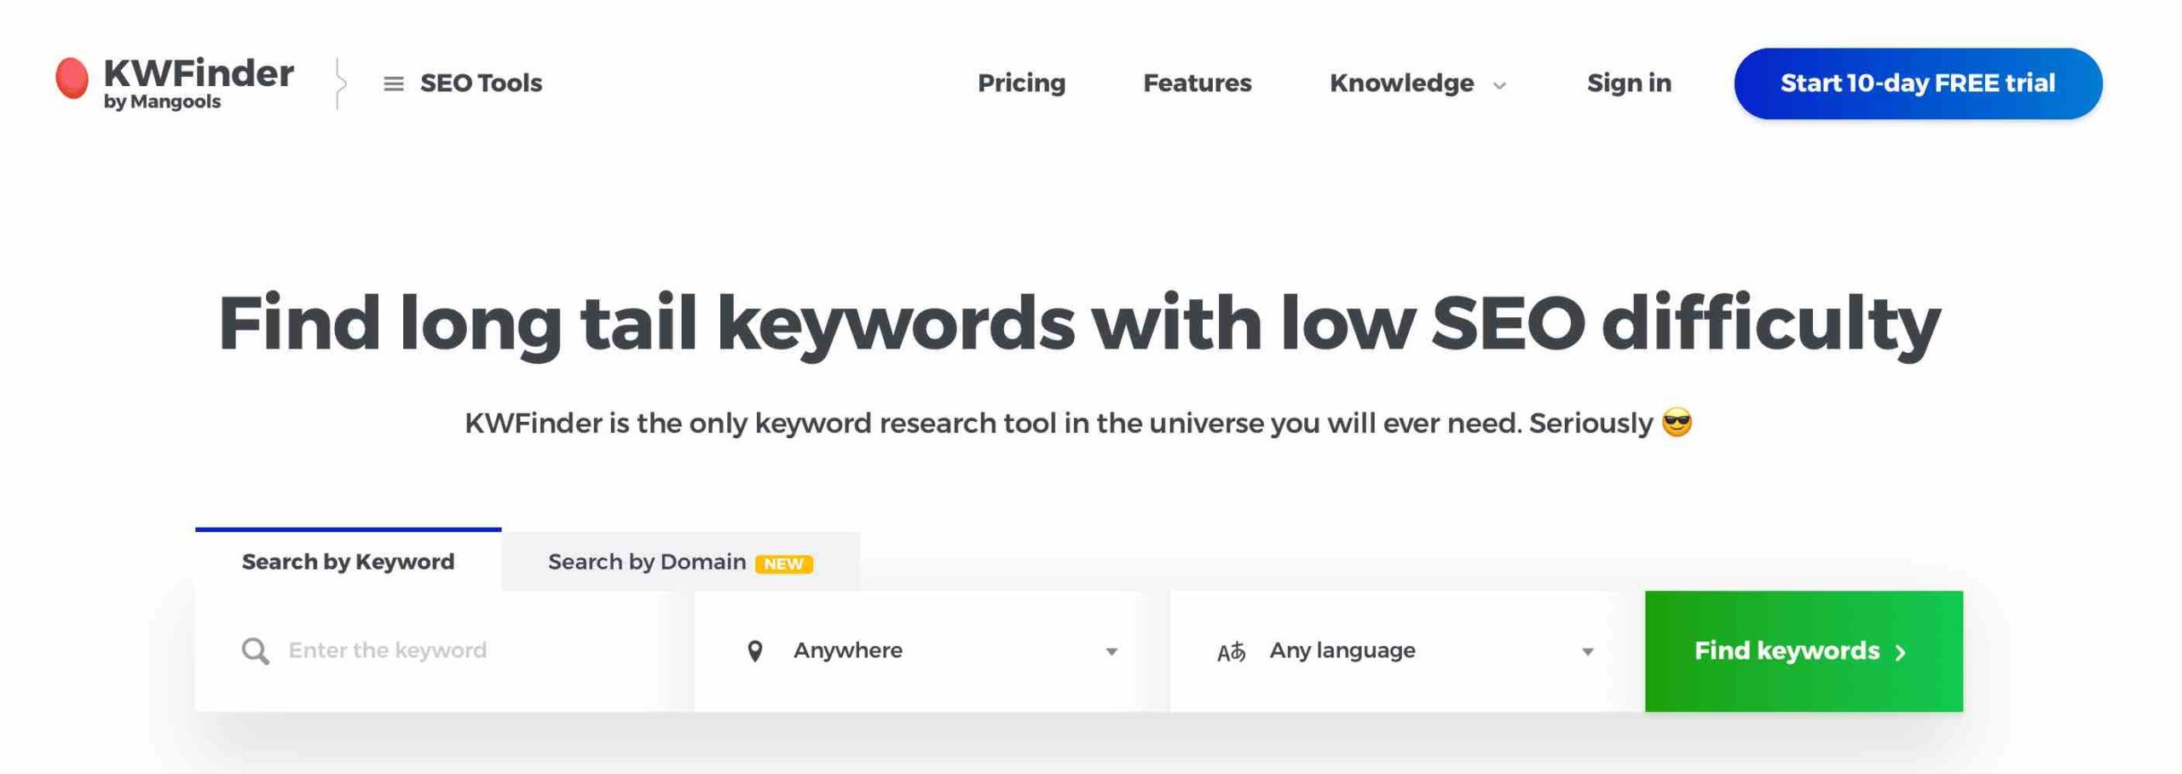Click the language translation icon
The image size is (2182, 774).
pos(1231,652)
